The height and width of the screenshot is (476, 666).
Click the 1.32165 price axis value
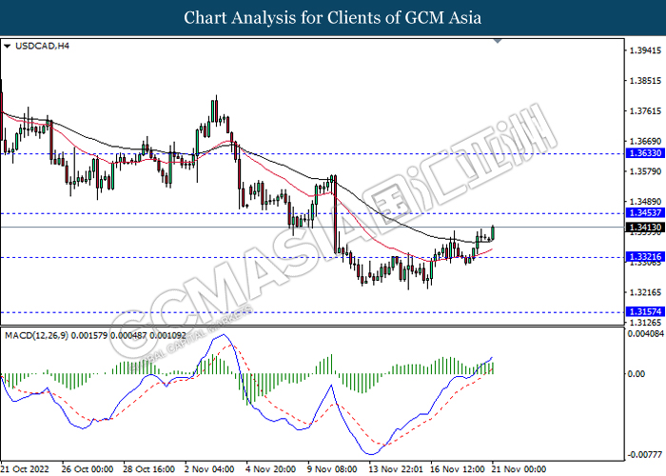click(x=646, y=292)
